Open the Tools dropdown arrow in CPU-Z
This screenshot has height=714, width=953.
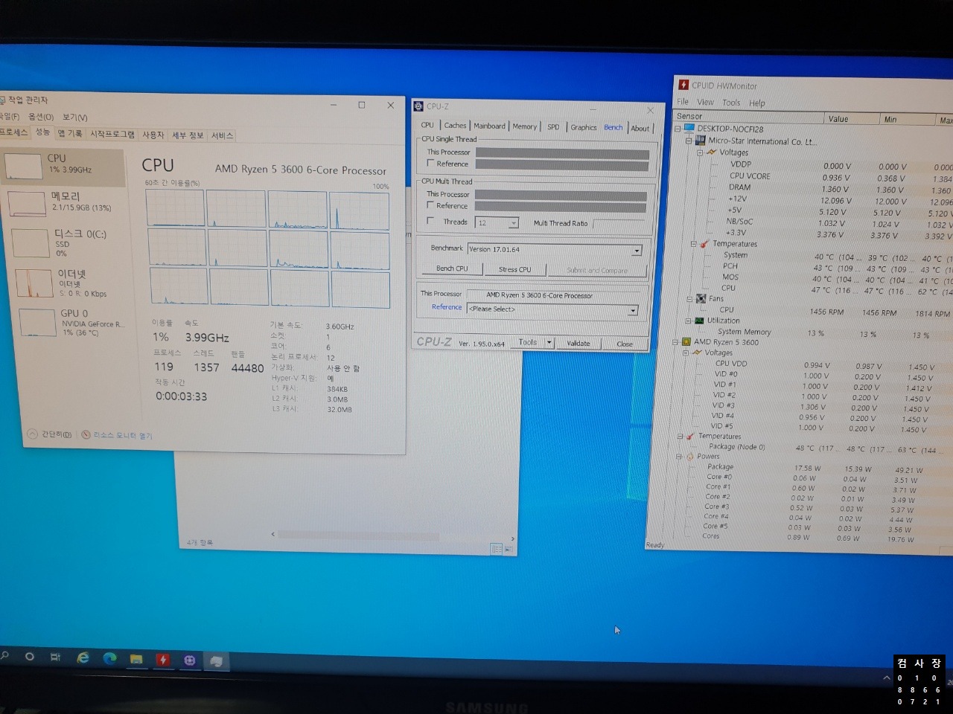point(549,342)
